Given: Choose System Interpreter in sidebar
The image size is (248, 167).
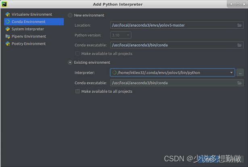Looking at the screenshot, I should click(34, 29).
